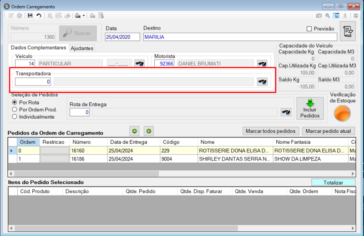Click the Descrição column header in items grid

[x=93, y=191]
